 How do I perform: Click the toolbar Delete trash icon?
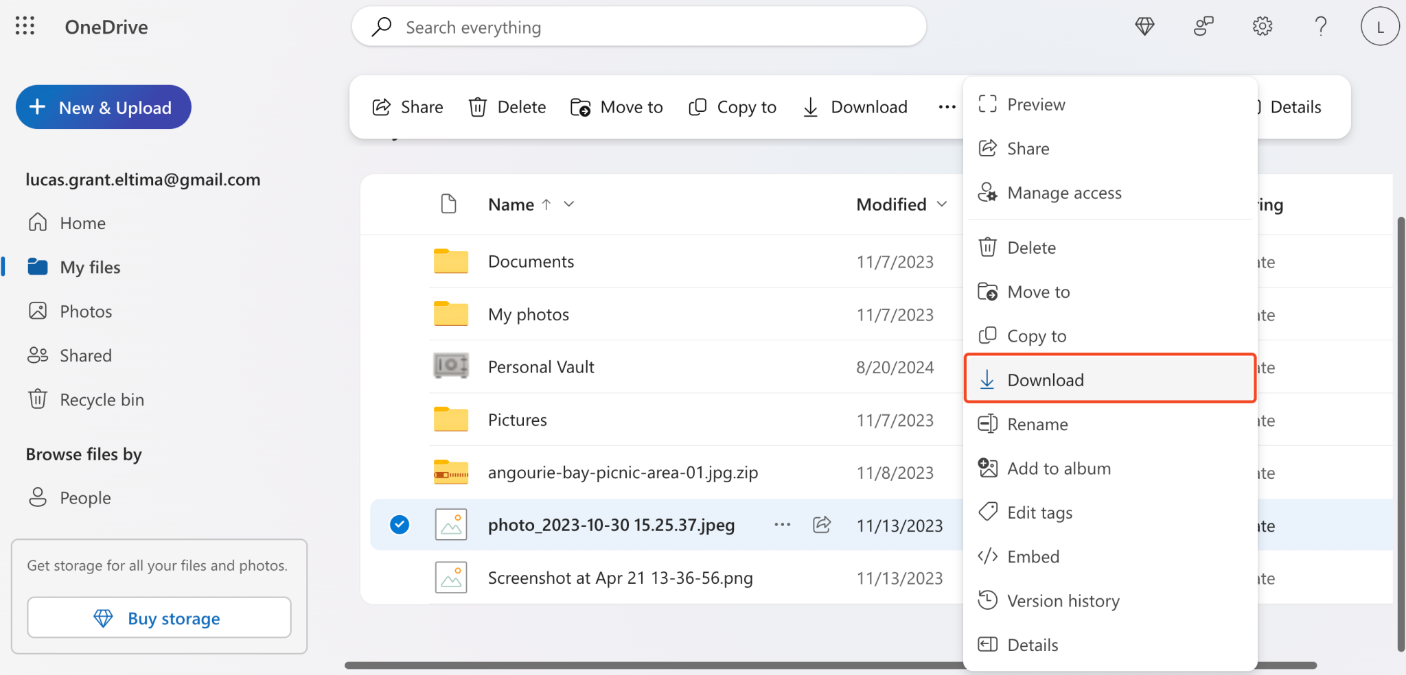[478, 107]
